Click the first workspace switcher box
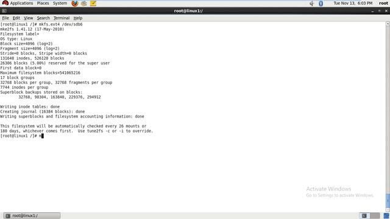This screenshot has width=390, height=219. click(364, 215)
